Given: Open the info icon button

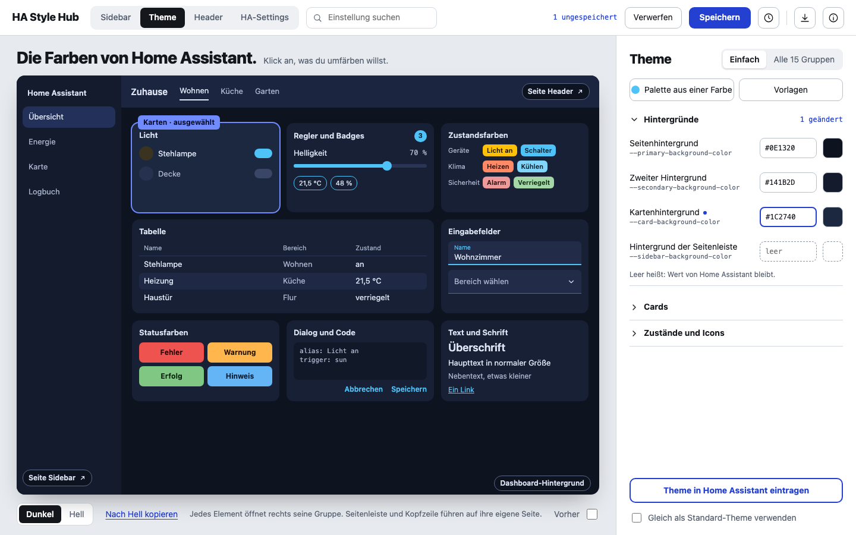Looking at the screenshot, I should [833, 18].
